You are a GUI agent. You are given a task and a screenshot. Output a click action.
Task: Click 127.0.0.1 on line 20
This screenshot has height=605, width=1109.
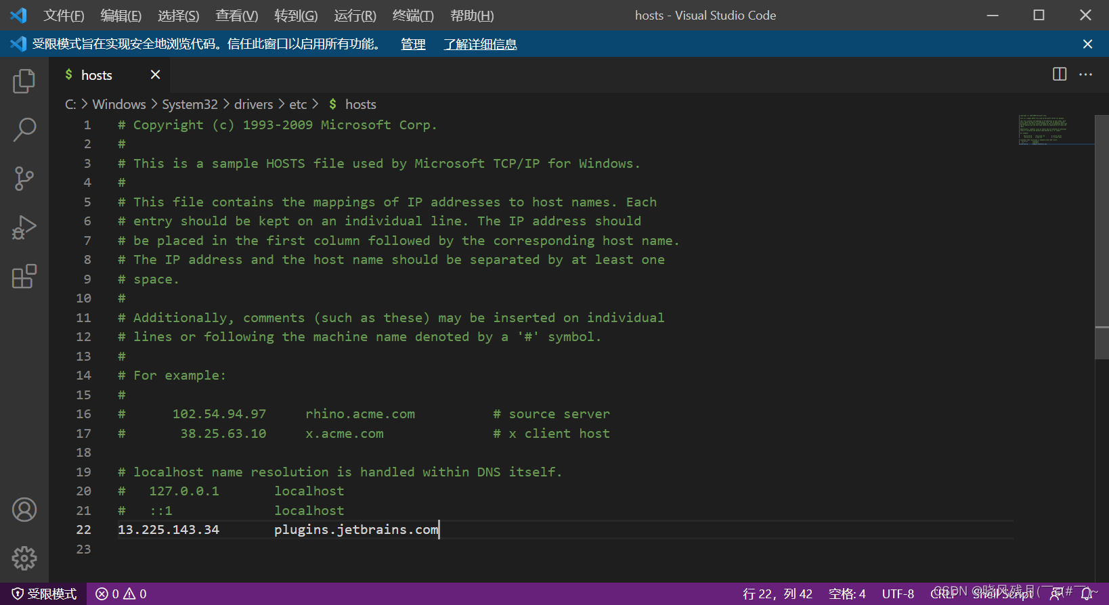184,491
